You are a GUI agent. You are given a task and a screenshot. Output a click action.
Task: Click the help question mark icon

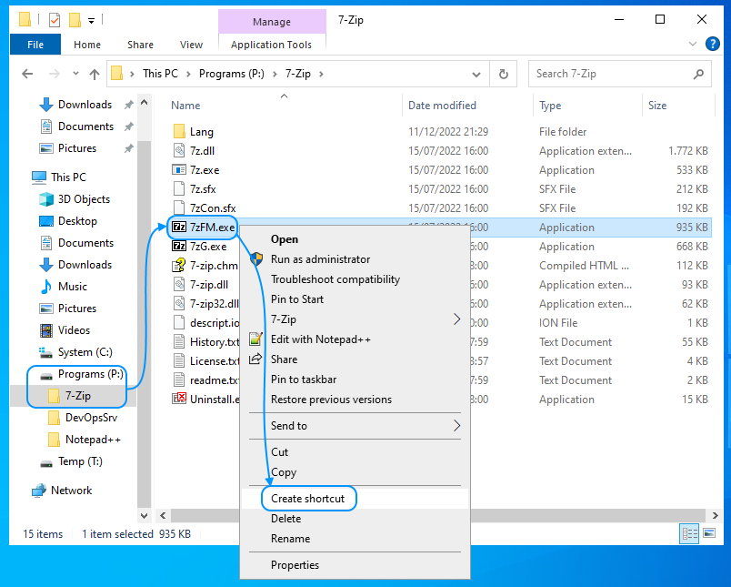[x=712, y=44]
